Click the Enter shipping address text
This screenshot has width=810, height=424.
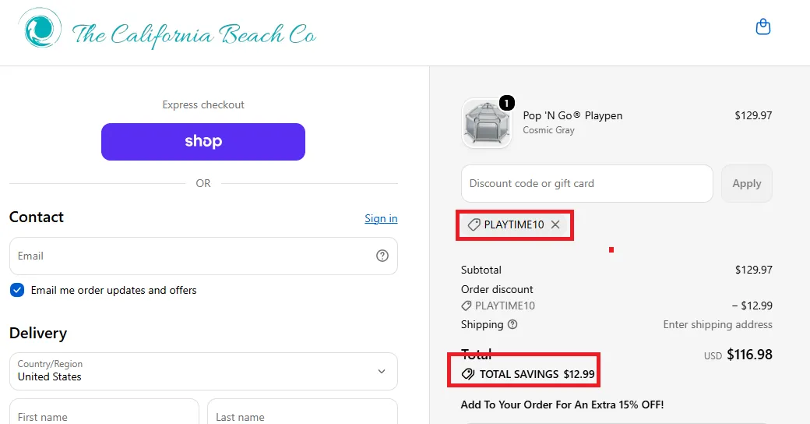pyautogui.click(x=717, y=325)
